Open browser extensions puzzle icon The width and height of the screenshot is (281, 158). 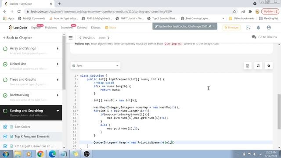tap(250, 11)
